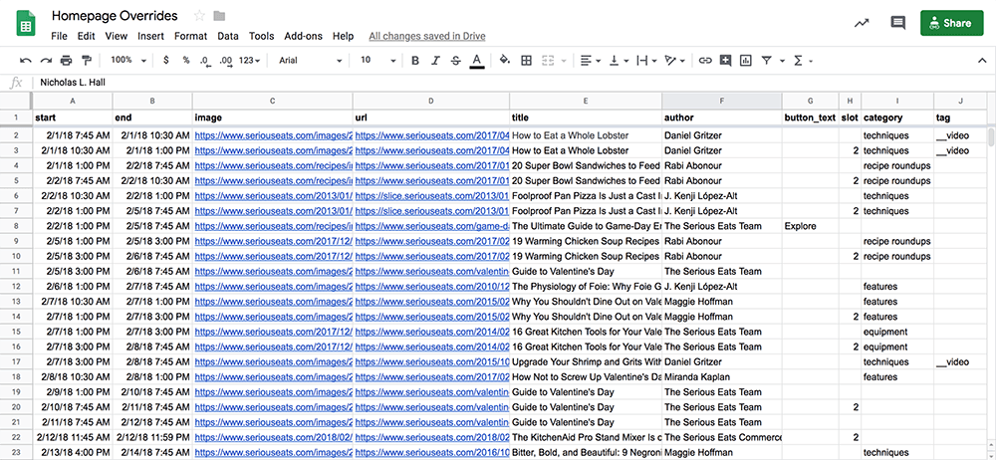996x460 pixels.
Task: Select the 'author' header cell
Action: (721, 117)
